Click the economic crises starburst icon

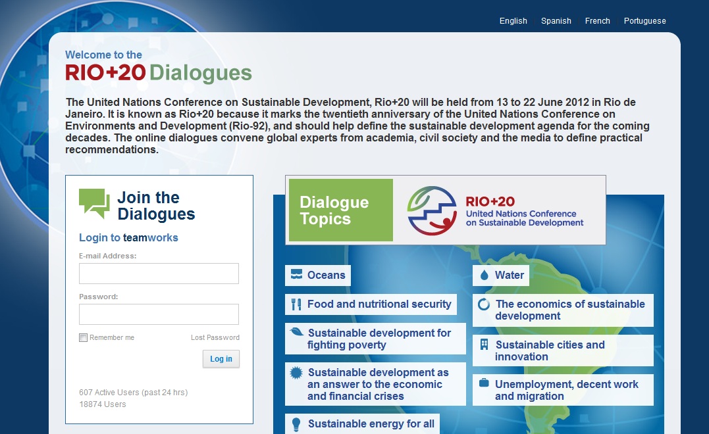296,373
